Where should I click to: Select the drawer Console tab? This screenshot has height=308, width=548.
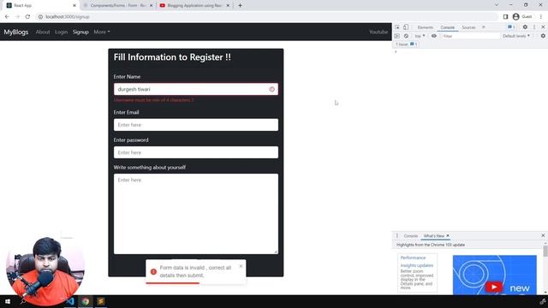(411, 236)
